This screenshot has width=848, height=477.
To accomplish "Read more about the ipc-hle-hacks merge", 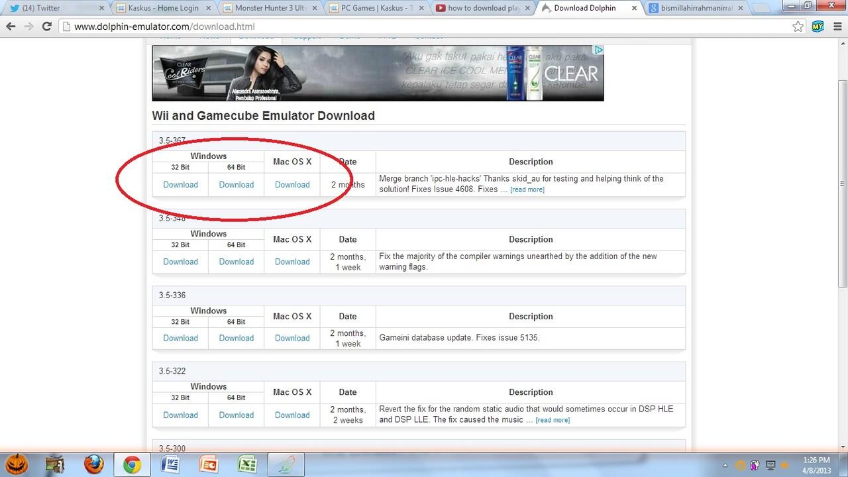I will 527,189.
